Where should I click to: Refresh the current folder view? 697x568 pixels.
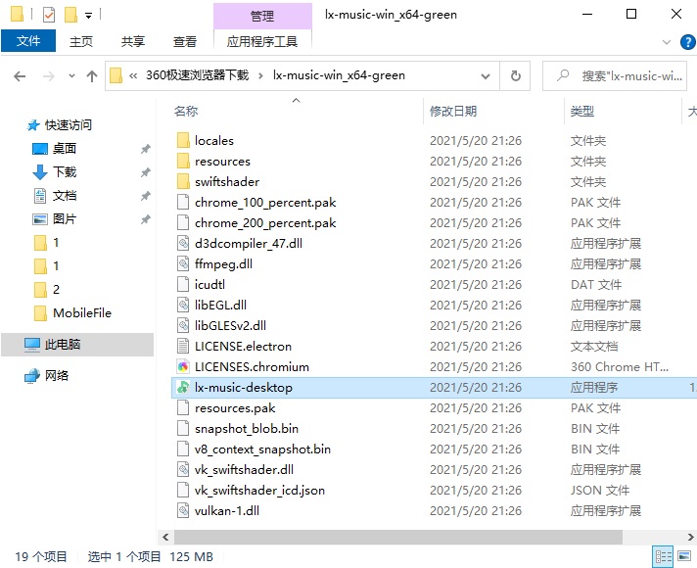pyautogui.click(x=515, y=76)
